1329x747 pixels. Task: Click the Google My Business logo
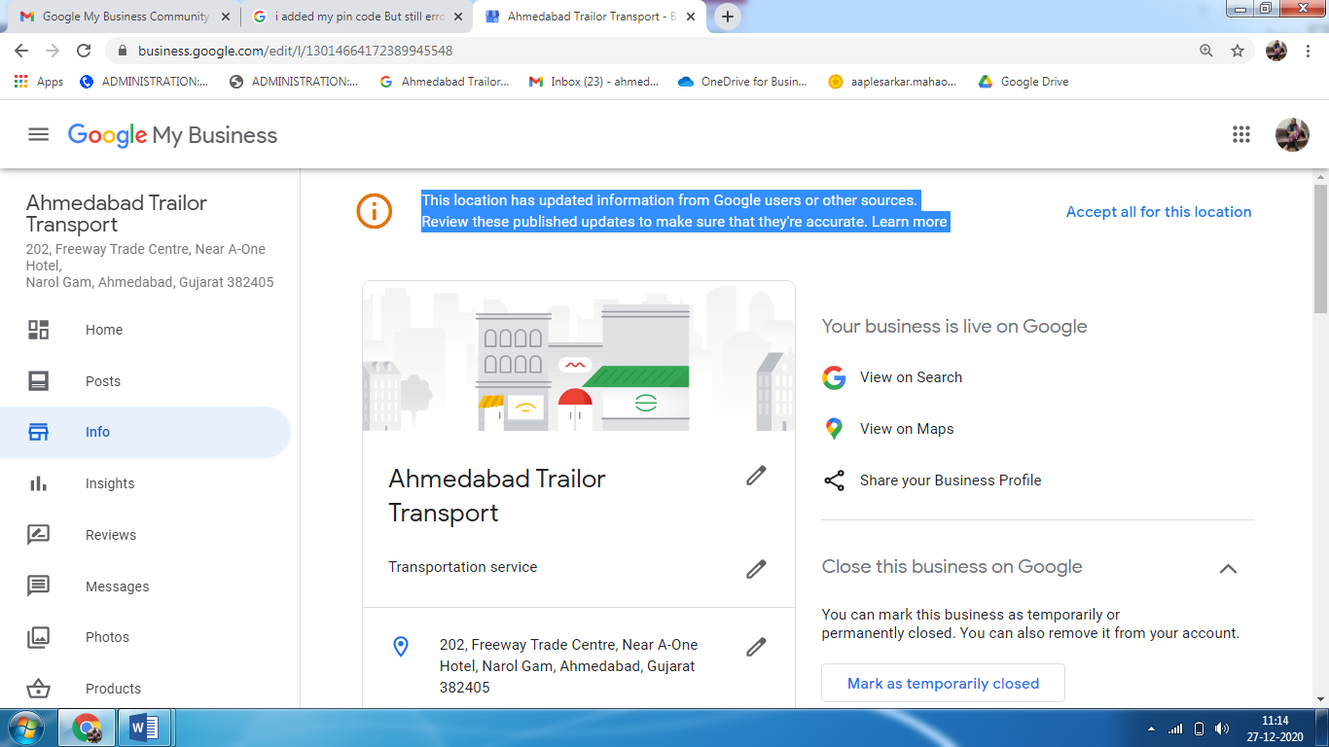[172, 135]
